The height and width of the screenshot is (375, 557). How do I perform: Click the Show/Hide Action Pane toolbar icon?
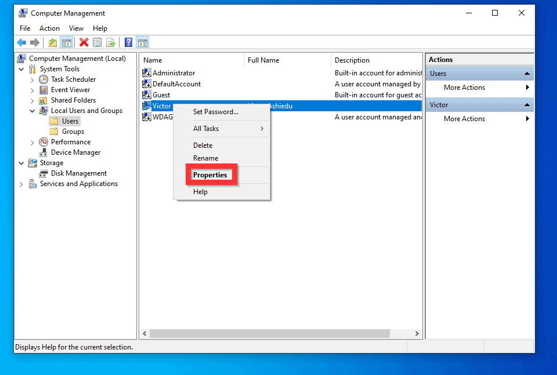(143, 42)
